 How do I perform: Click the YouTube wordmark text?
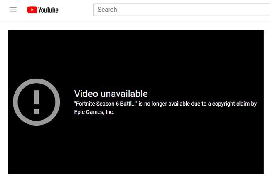pos(48,10)
